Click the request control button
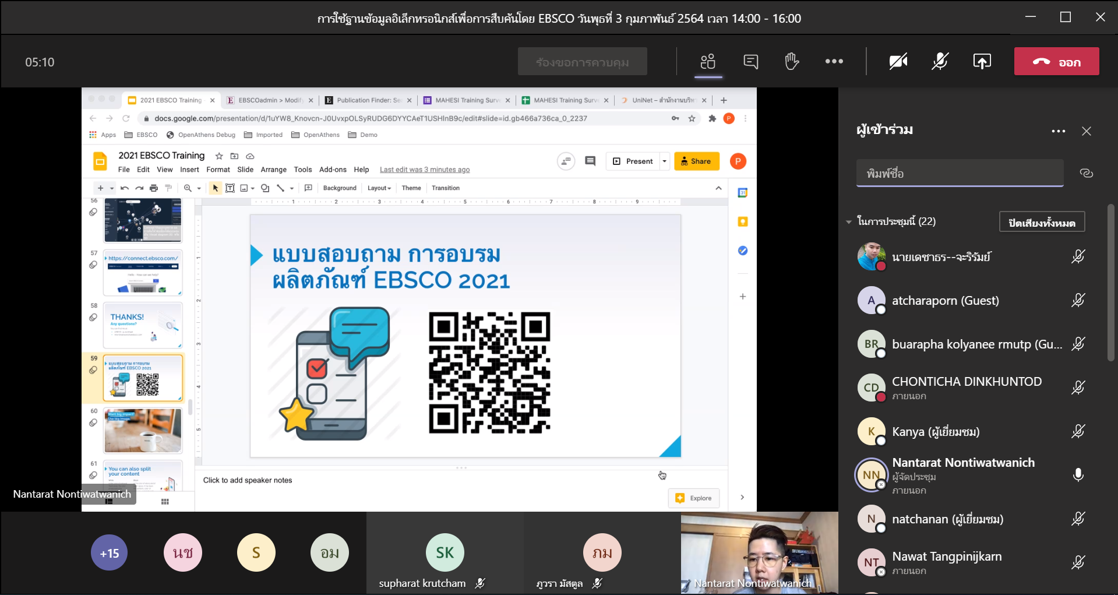This screenshot has width=1118, height=595. [582, 62]
